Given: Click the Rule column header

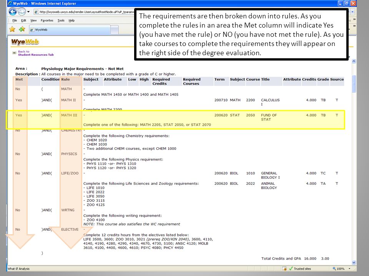Looking at the screenshot, I should click(65, 79).
